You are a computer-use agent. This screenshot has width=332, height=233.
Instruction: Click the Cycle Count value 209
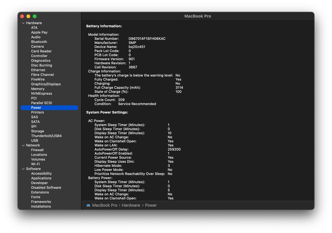point(121,100)
